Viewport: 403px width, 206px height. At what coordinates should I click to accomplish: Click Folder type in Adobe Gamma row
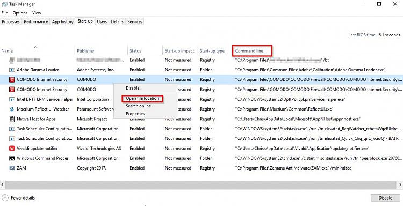[206, 70]
